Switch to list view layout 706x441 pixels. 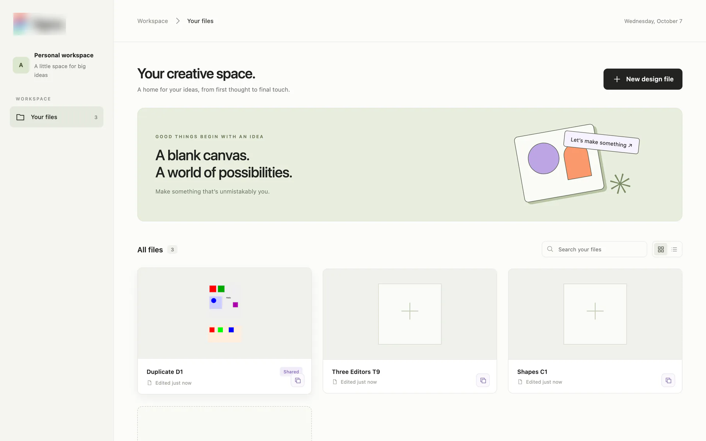pyautogui.click(x=674, y=250)
